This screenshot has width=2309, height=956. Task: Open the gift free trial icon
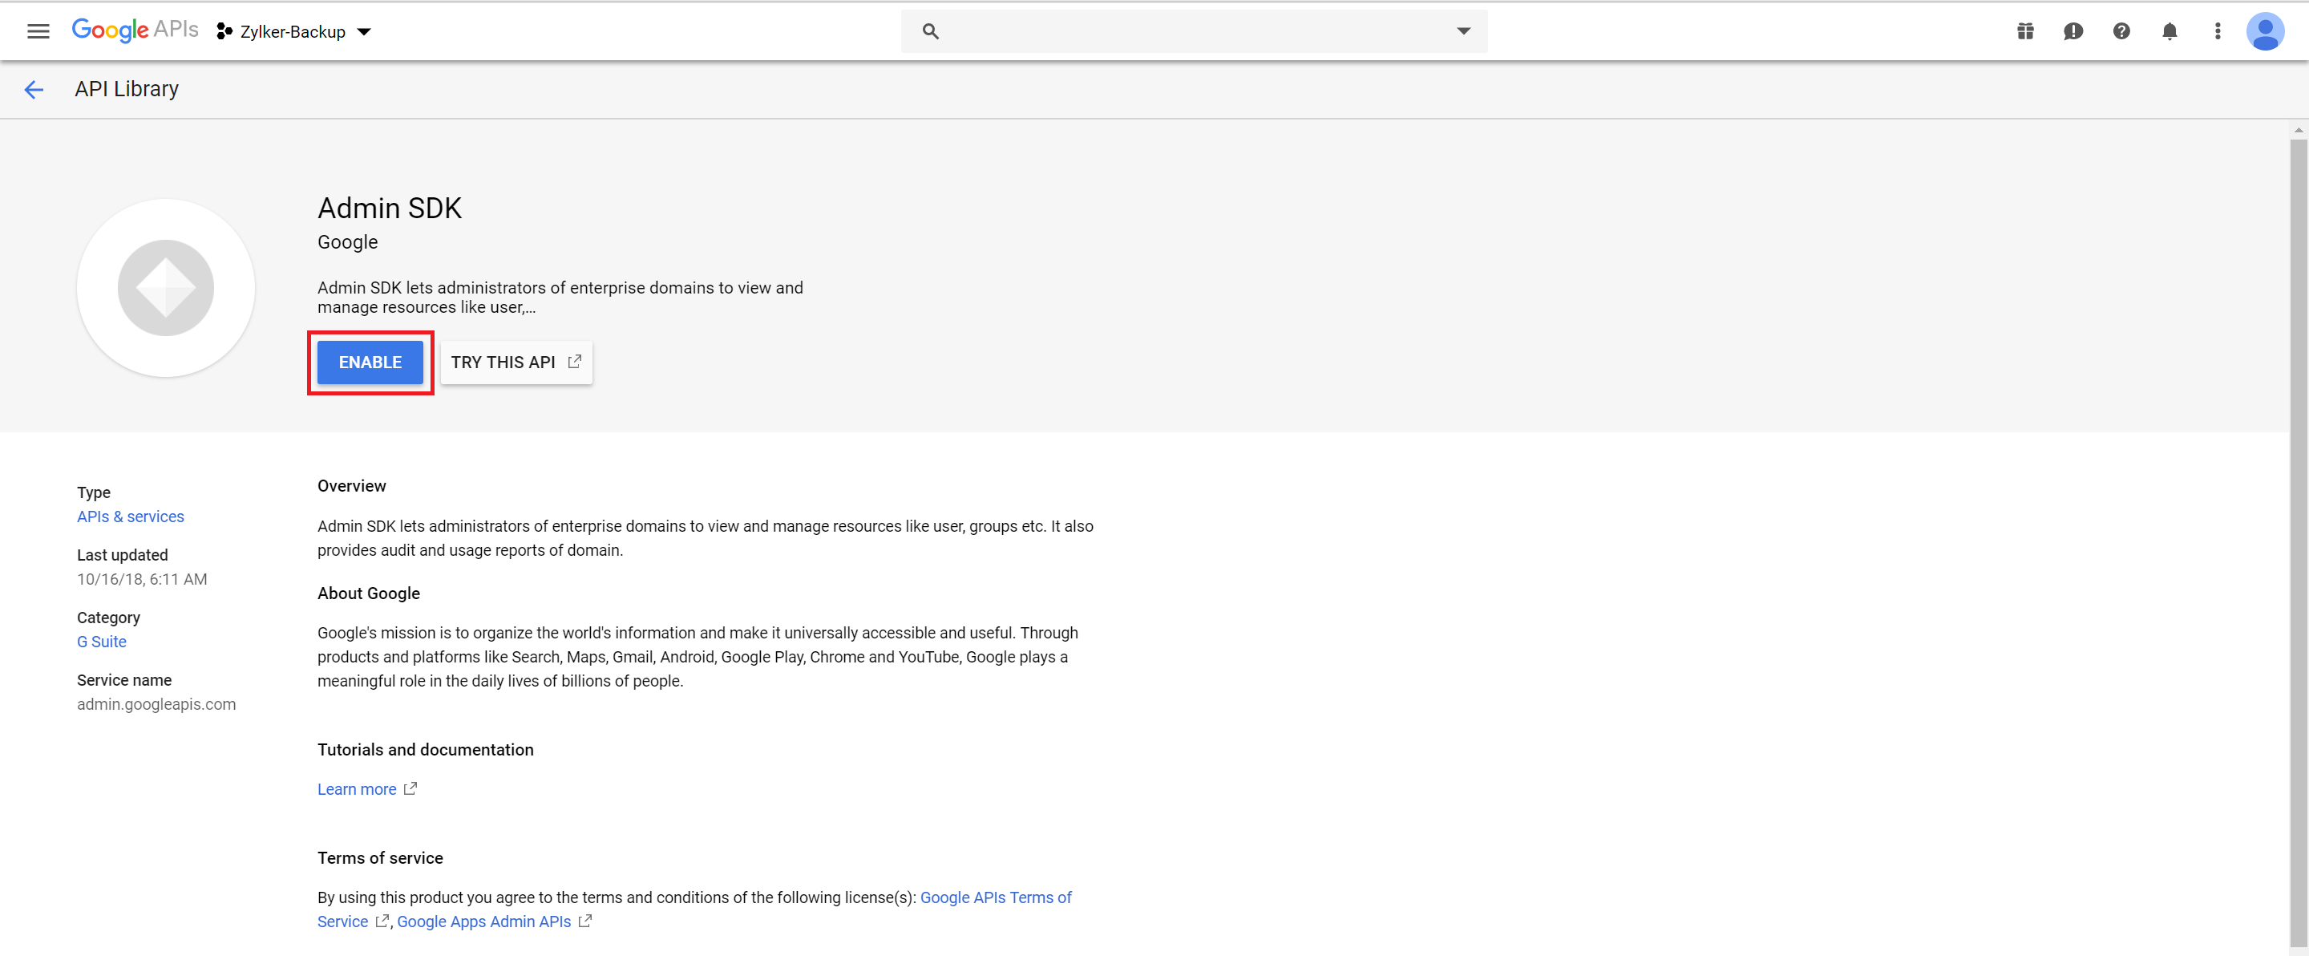tap(2025, 31)
